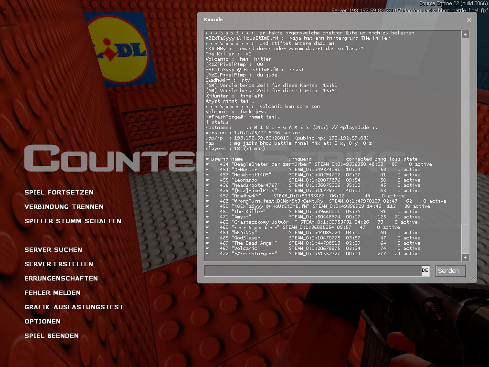The height and width of the screenshot is (367, 489).
Task: Click the players: 18 (34 max) line
Action: tap(235, 149)
